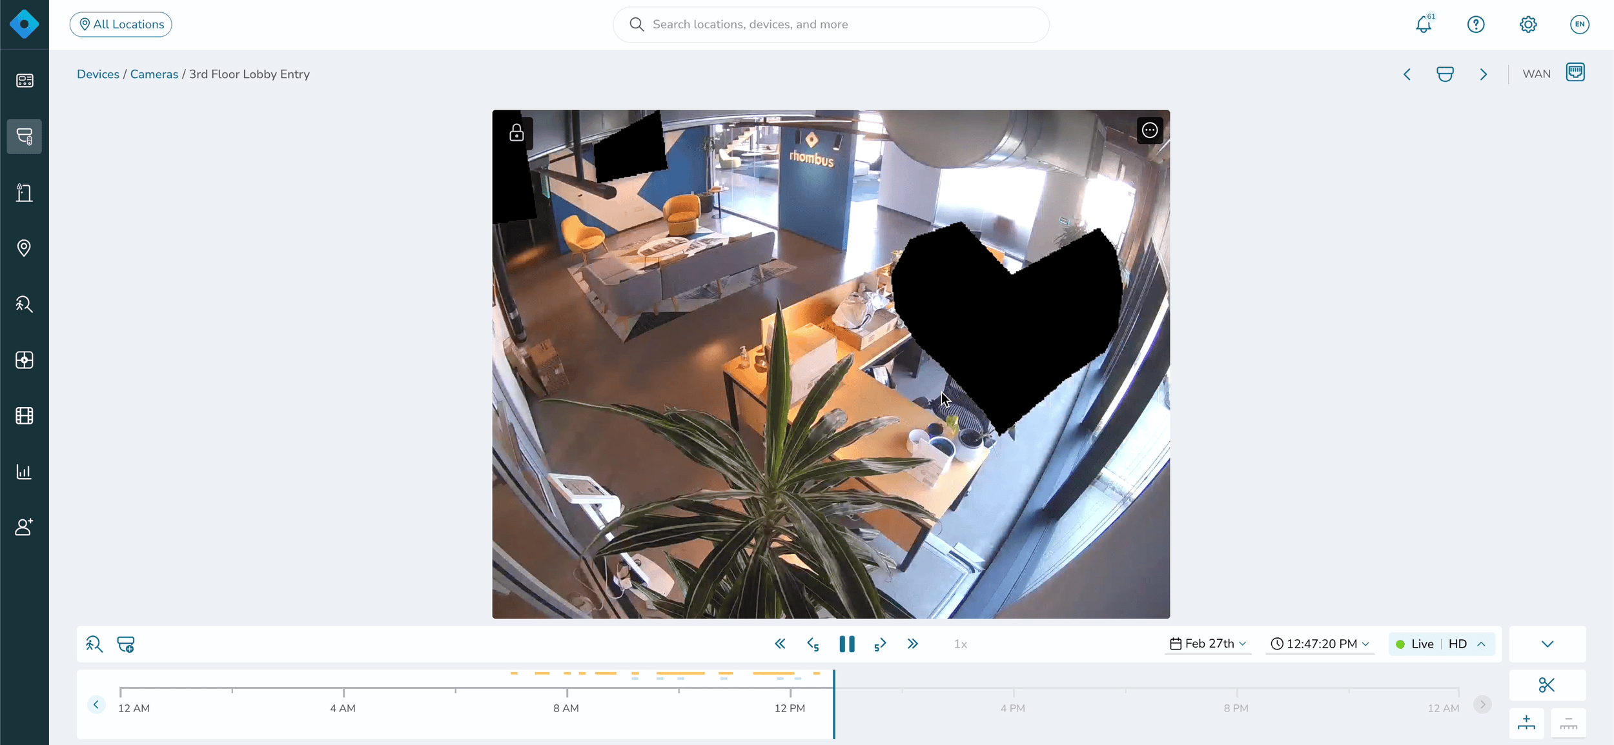Open the video wall icon in sidebar

tap(25, 360)
